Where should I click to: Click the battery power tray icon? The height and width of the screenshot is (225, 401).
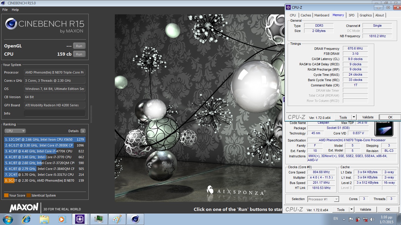358,219
